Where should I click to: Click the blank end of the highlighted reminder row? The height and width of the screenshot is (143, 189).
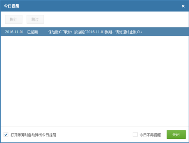pos(165,32)
